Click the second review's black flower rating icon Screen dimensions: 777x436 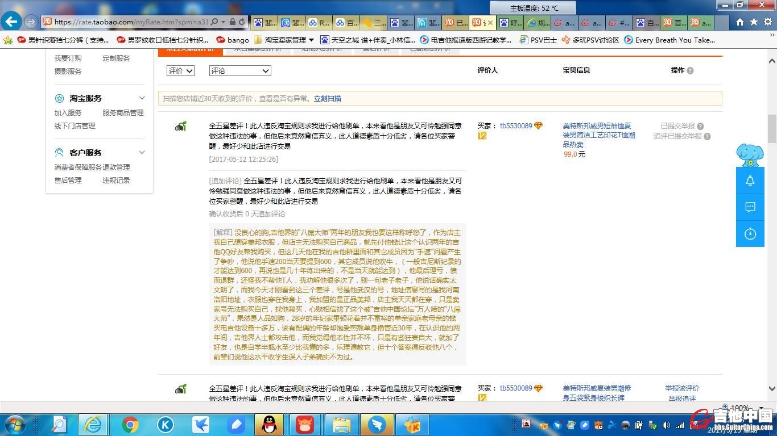181,389
